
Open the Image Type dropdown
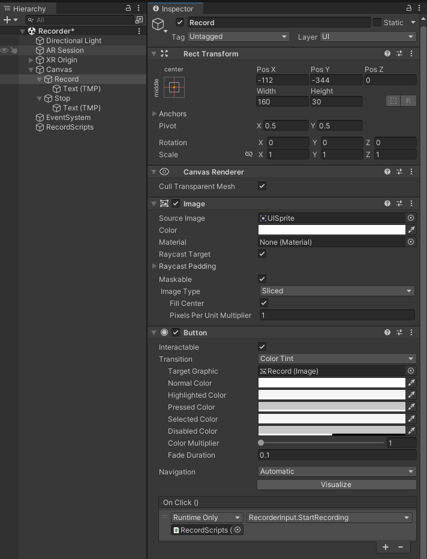tap(336, 291)
